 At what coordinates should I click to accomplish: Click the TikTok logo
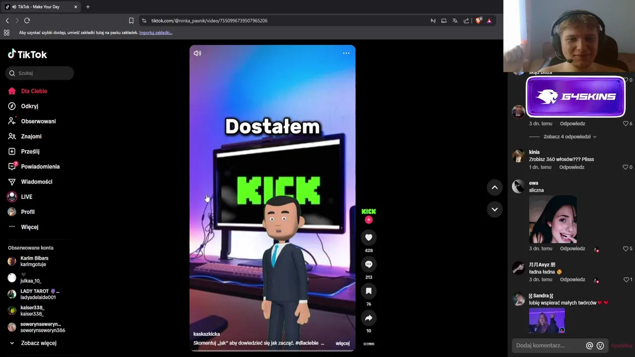coord(27,54)
